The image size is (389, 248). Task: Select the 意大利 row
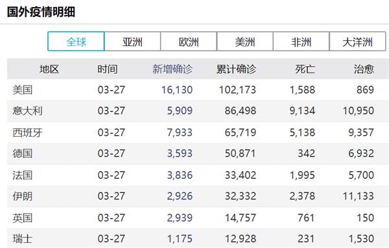pyautogui.click(x=198, y=111)
